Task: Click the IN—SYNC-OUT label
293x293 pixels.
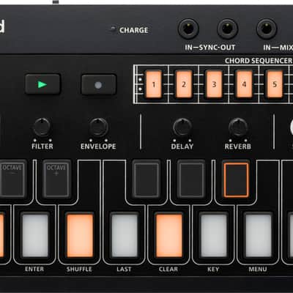Action: tap(210, 48)
